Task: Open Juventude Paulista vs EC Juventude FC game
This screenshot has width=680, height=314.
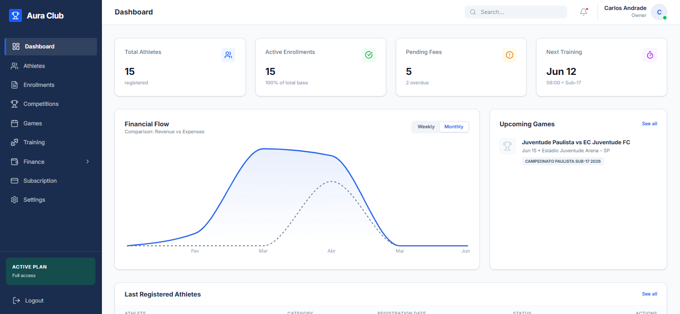Action: (x=576, y=142)
